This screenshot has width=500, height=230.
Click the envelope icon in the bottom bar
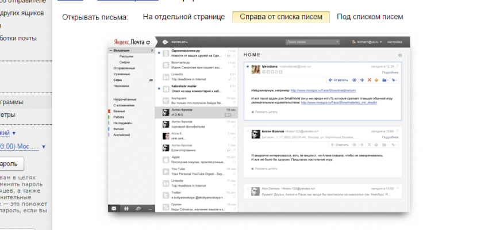[114, 208]
